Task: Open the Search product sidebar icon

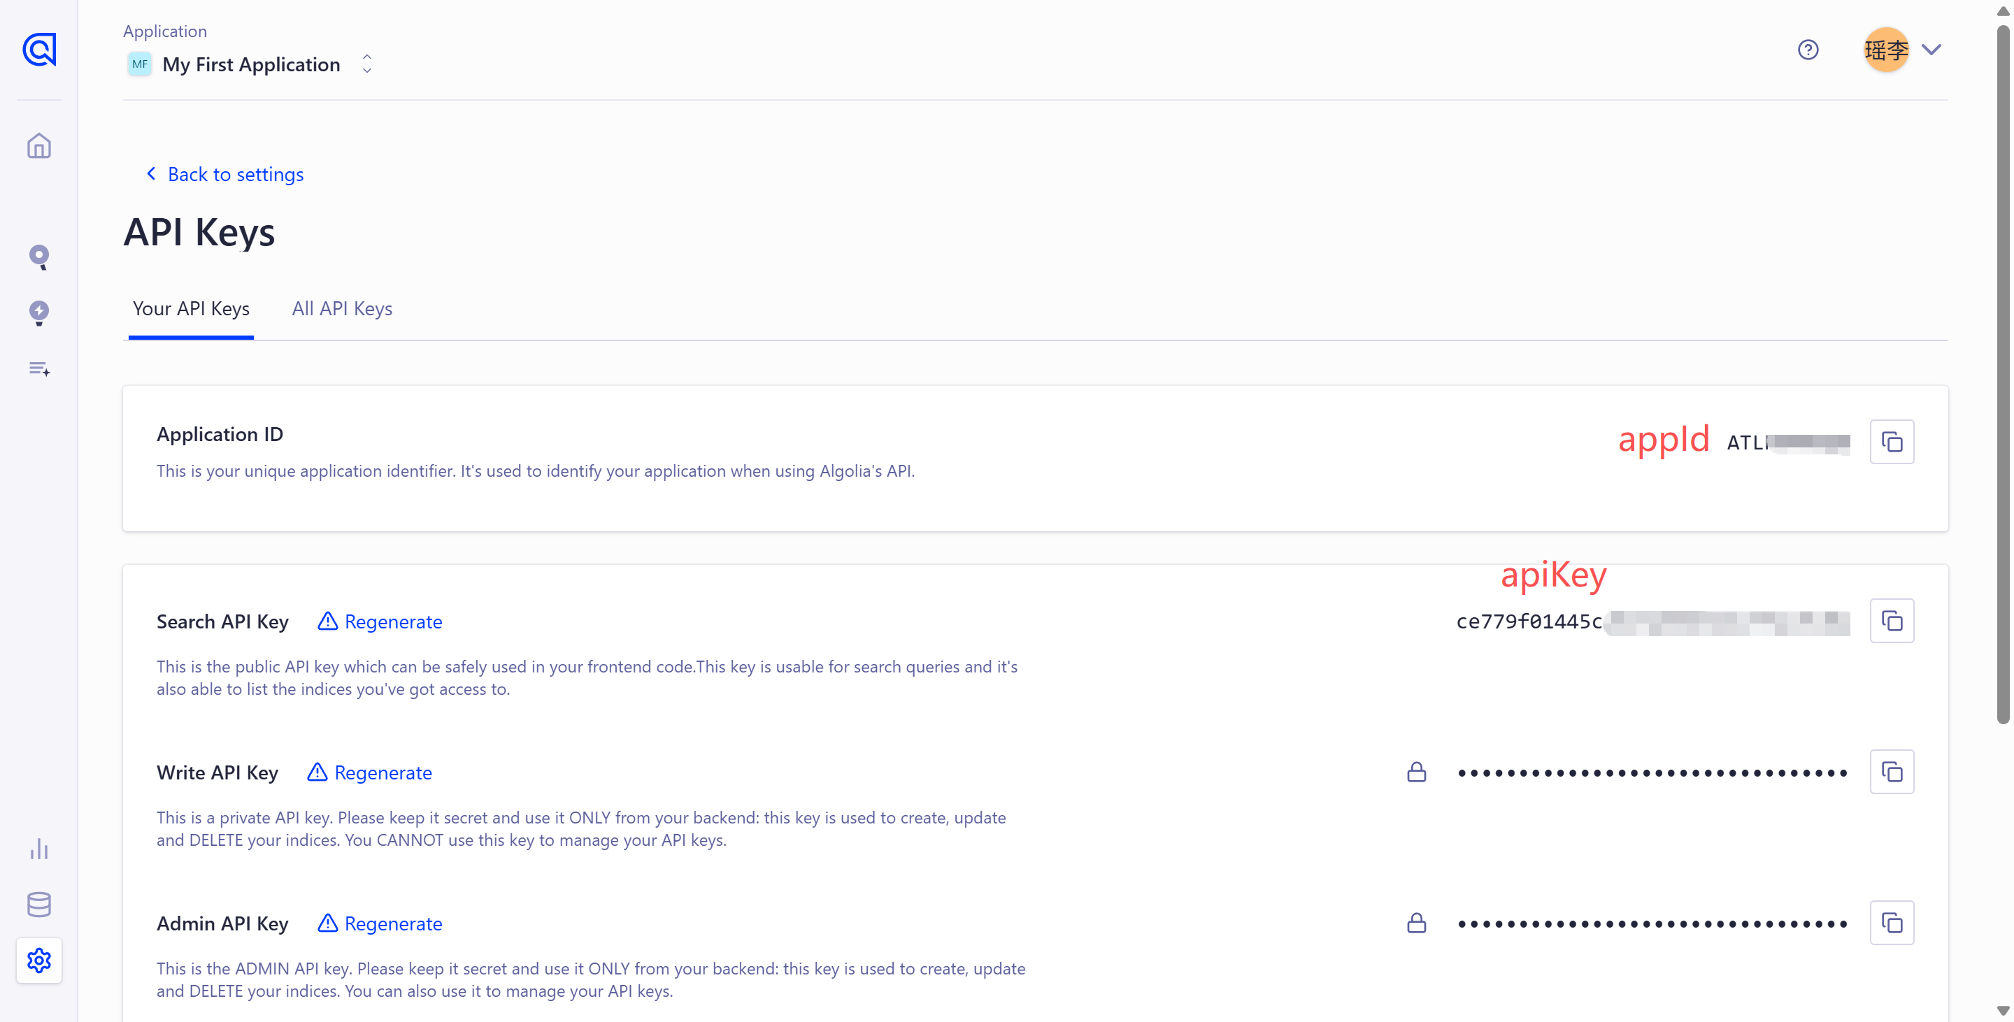Action: click(39, 257)
